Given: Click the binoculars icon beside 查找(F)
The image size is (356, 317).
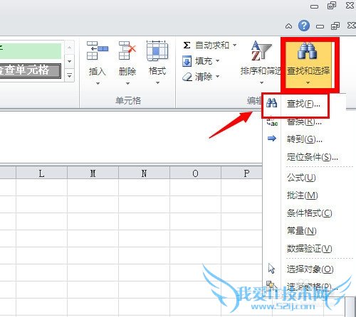Looking at the screenshot, I should (271, 103).
